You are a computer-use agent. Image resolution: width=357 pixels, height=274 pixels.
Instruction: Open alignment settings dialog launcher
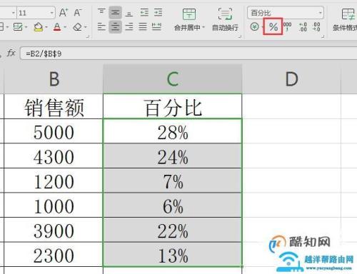tap(240, 36)
